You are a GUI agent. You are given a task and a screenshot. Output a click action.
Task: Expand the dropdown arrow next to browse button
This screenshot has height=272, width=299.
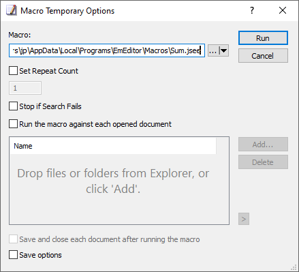pyautogui.click(x=224, y=50)
